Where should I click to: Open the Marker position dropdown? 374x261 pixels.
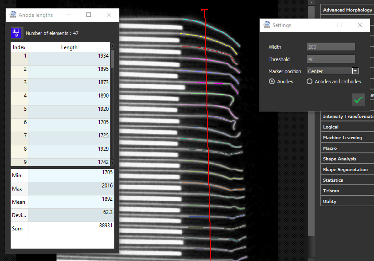pyautogui.click(x=355, y=71)
